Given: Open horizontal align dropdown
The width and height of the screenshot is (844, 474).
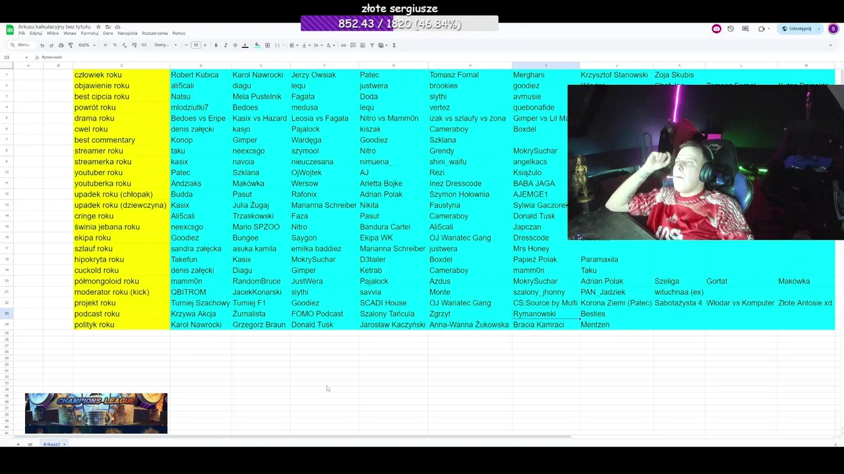Looking at the screenshot, I should [x=293, y=45].
